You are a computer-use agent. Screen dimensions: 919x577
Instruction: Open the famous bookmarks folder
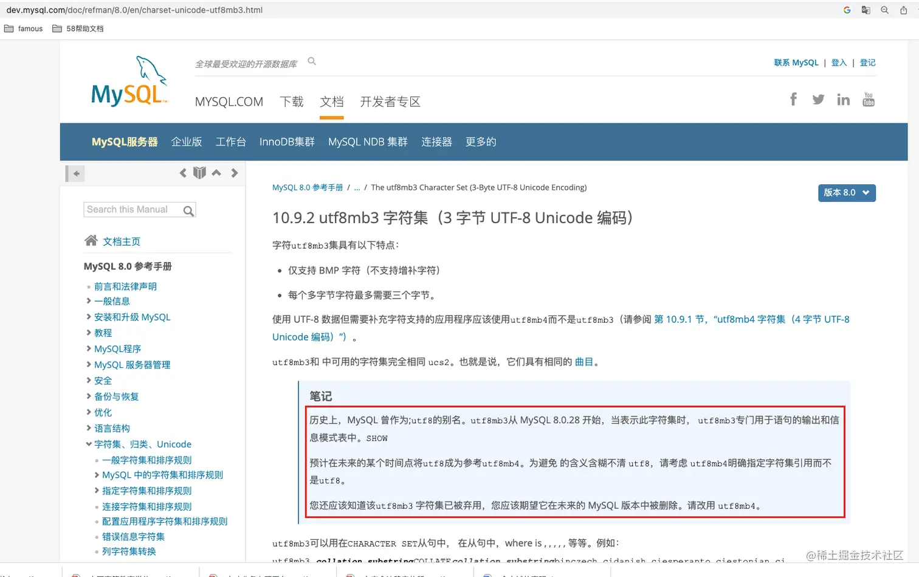(23, 29)
